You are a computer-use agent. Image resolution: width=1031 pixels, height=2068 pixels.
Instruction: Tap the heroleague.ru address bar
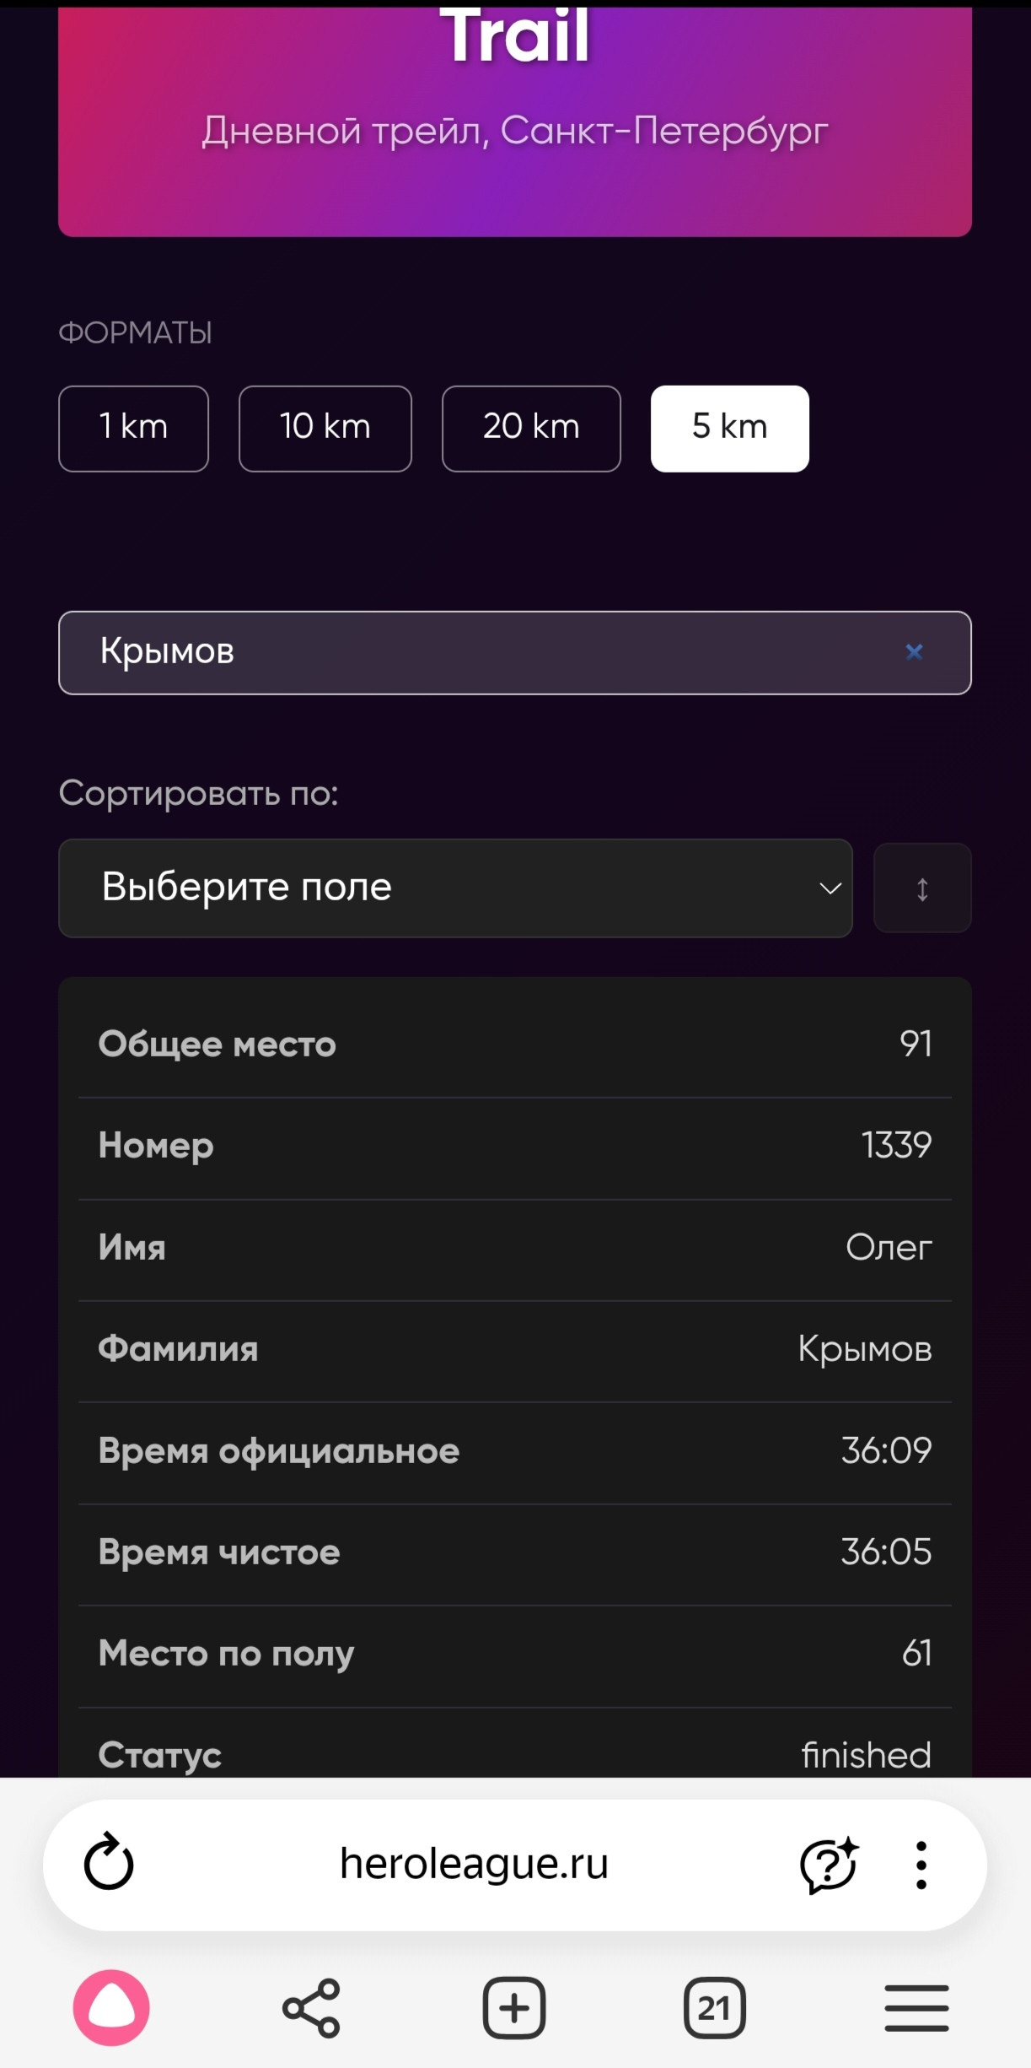point(474,1863)
